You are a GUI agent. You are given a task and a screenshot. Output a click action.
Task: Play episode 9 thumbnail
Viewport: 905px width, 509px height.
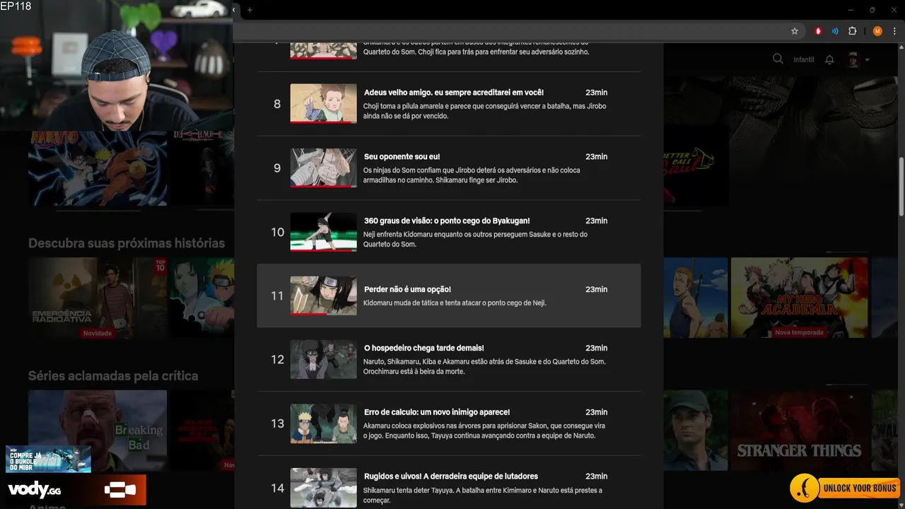click(x=323, y=168)
